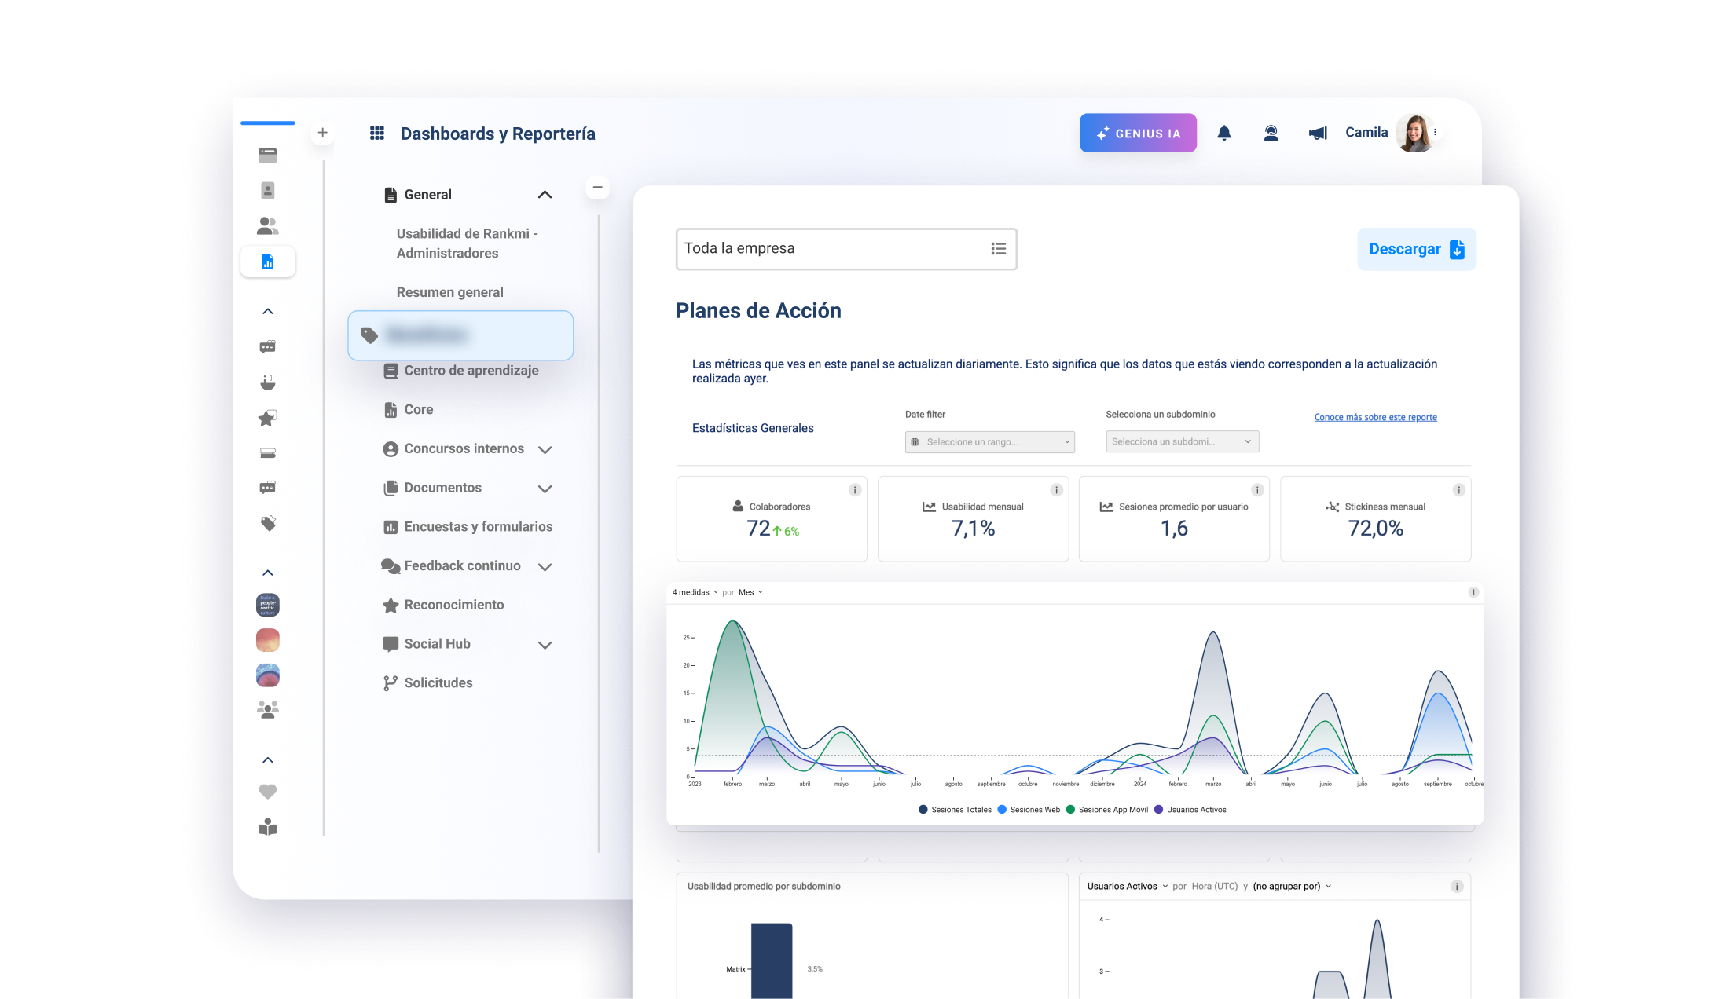Screen dimensions: 1713x999
Task: Click the info icon on Colaboradores card
Action: [x=855, y=490]
